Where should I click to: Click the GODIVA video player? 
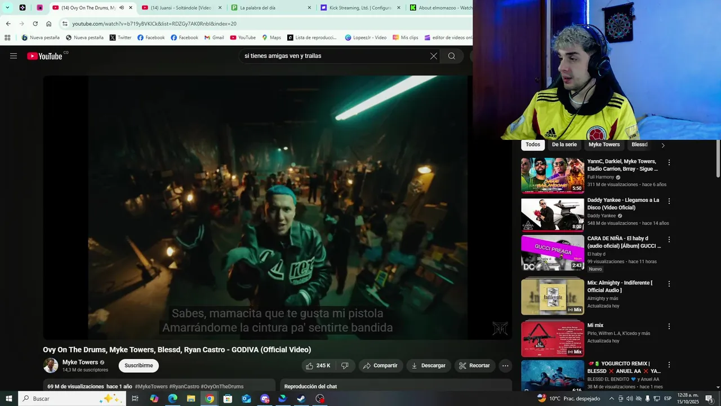coord(277,208)
